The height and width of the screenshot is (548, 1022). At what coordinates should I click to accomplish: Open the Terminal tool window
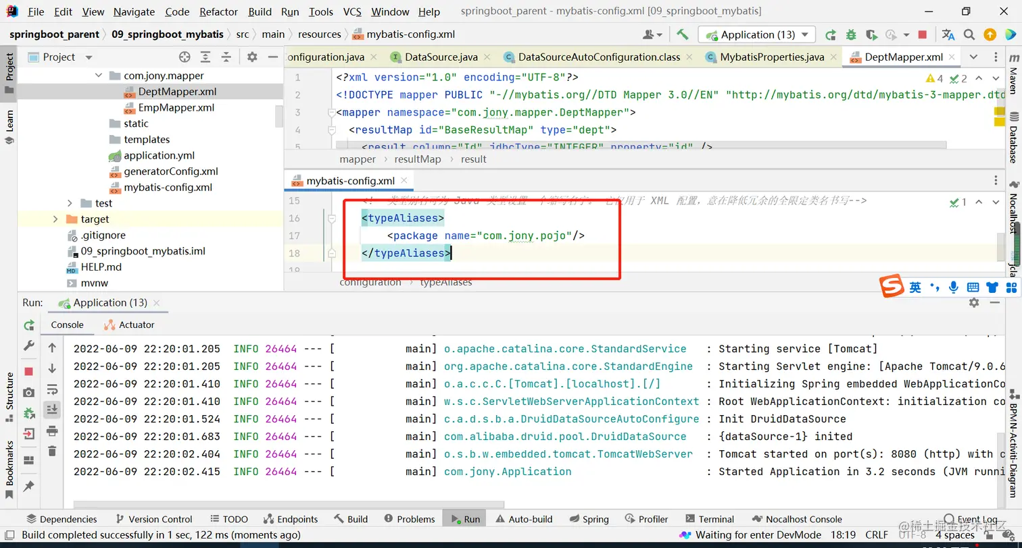[709, 519]
